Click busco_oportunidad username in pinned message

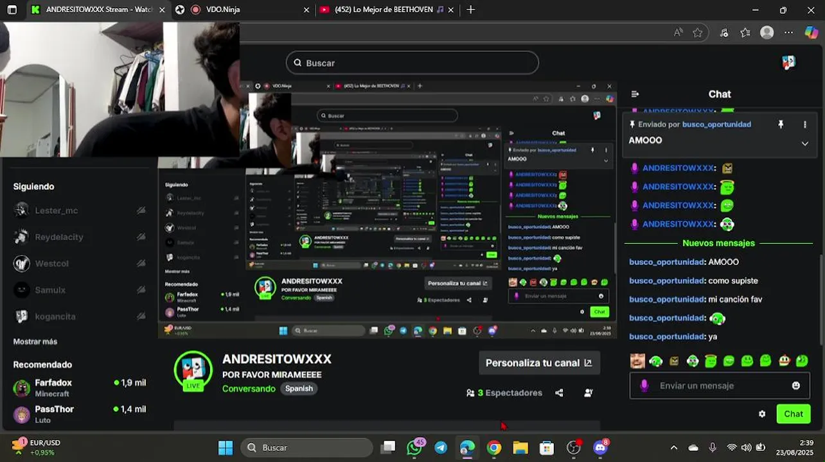[716, 124]
